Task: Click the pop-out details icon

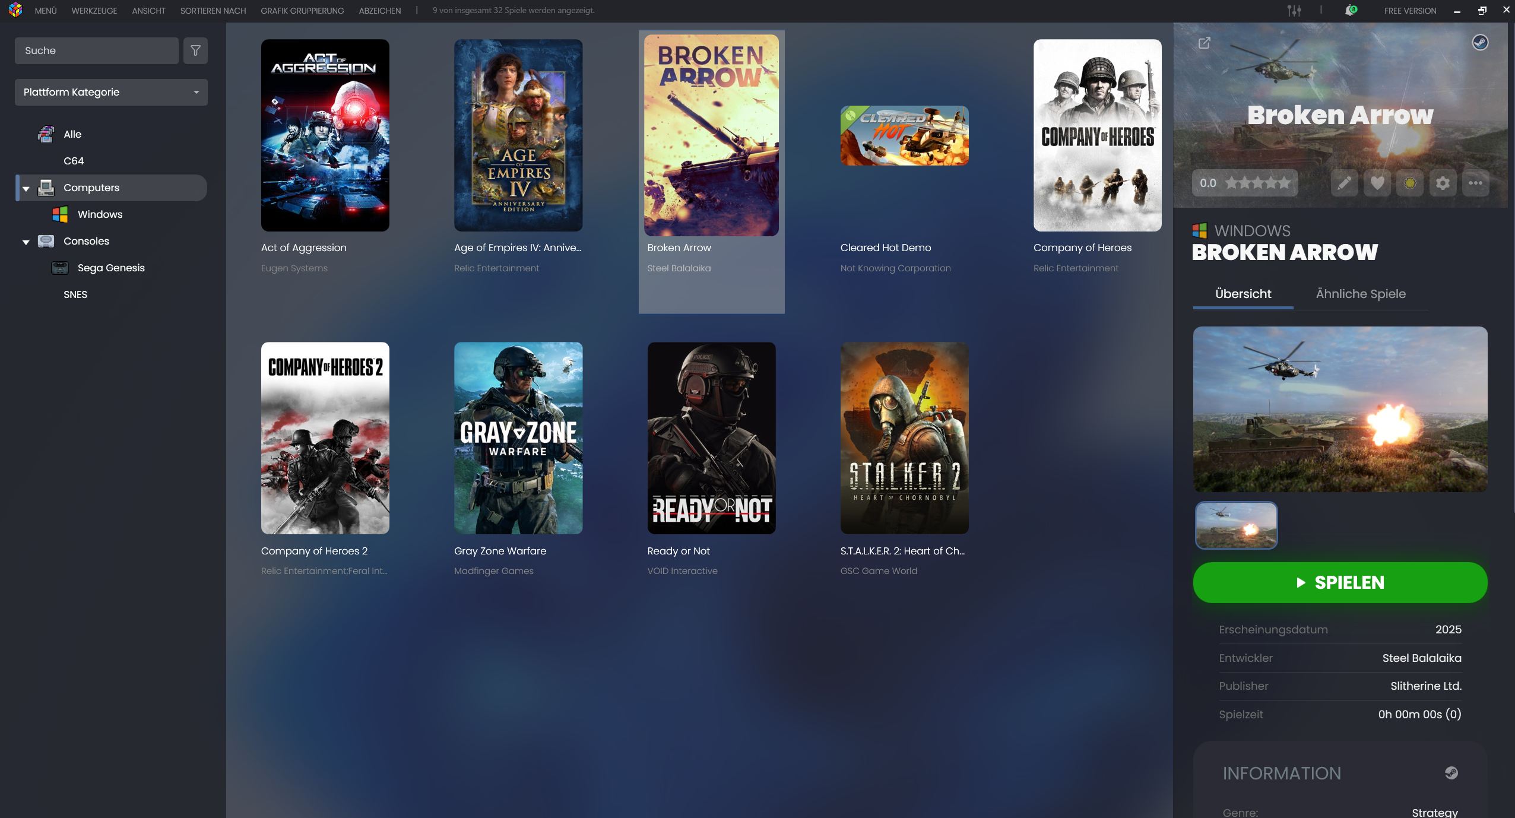Action: (1204, 43)
